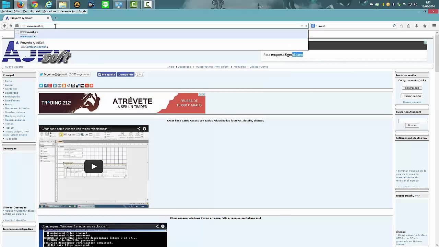Open the Descargas link in top navigation
The width and height of the screenshot is (439, 247).
coord(184,67)
